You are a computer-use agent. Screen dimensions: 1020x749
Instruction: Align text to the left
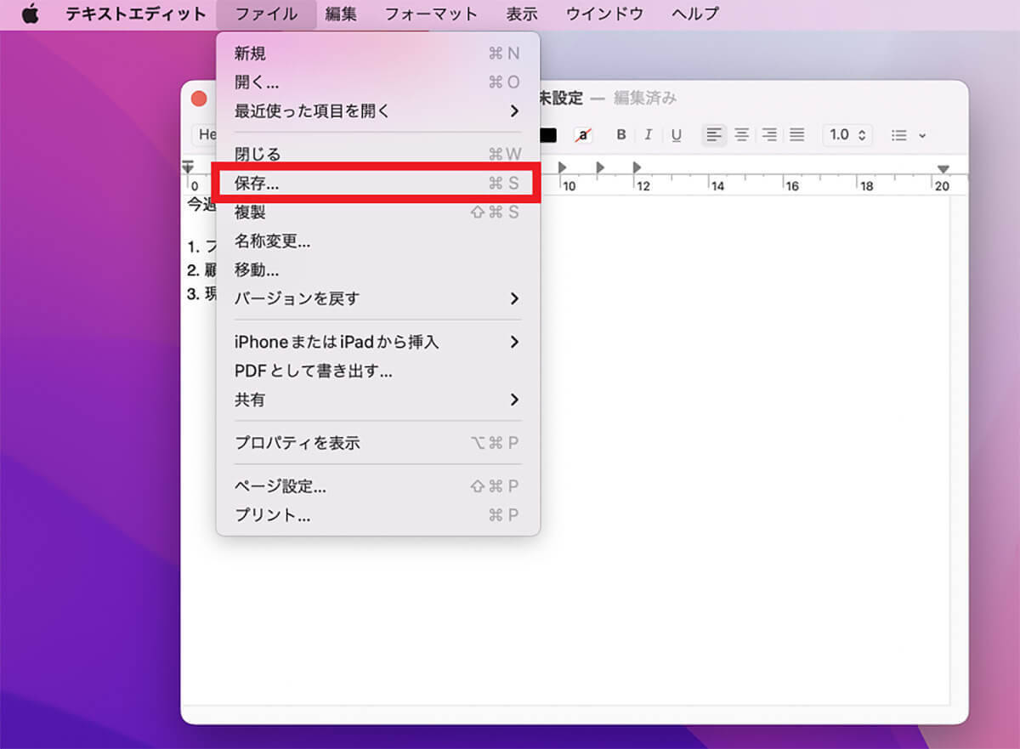(x=714, y=135)
